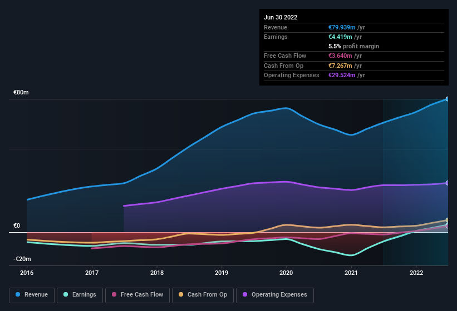Click the €0 y-axis label

[x=17, y=225]
